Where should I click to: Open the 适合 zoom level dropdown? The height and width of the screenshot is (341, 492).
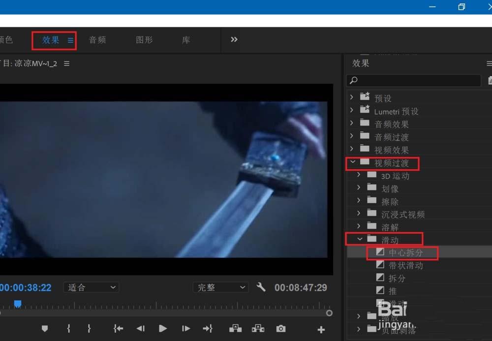point(91,287)
